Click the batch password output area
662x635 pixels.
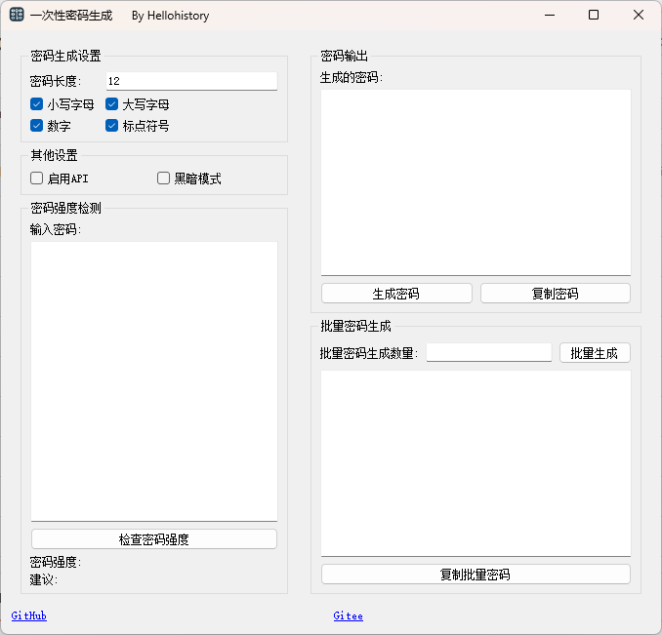(476, 463)
